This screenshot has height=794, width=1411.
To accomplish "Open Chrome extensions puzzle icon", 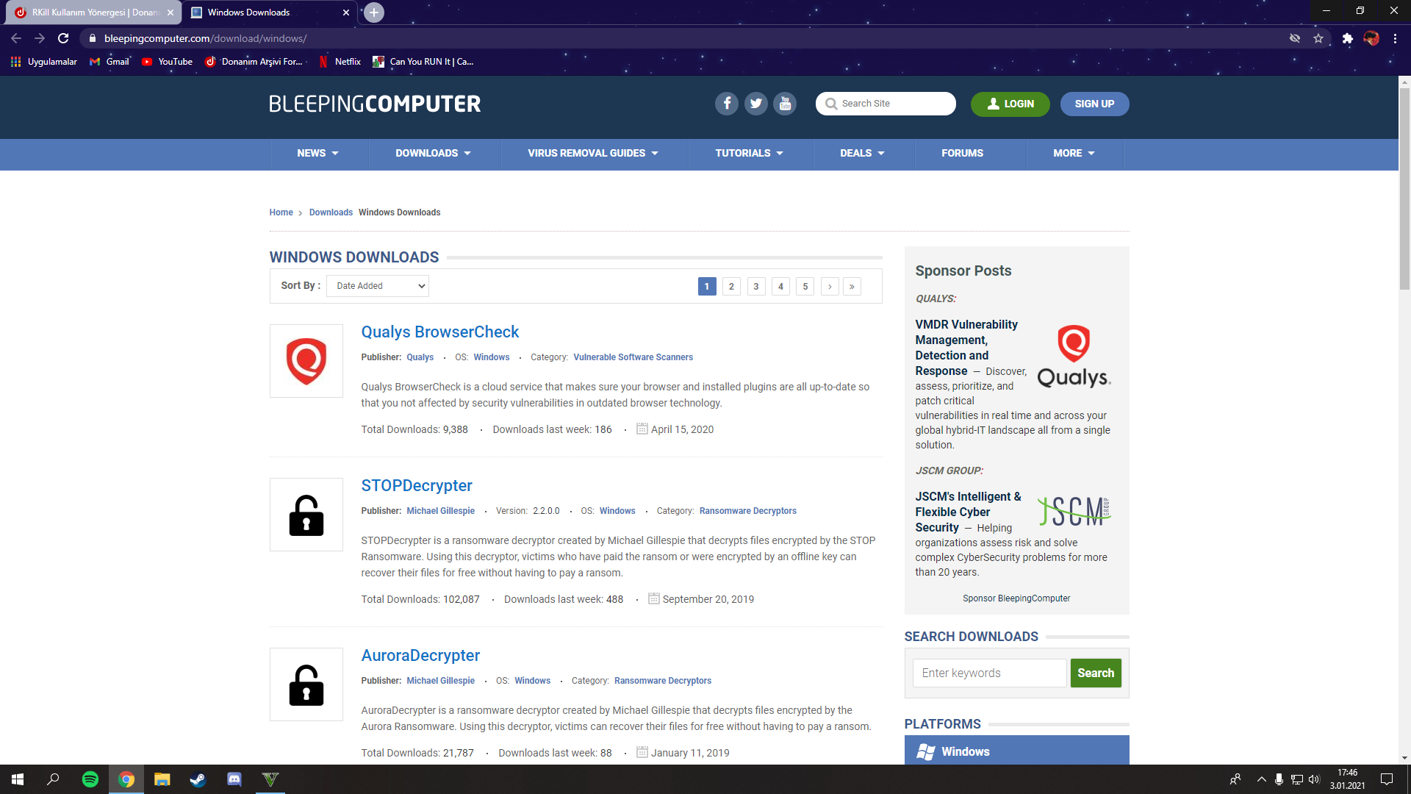I will coord(1347,38).
